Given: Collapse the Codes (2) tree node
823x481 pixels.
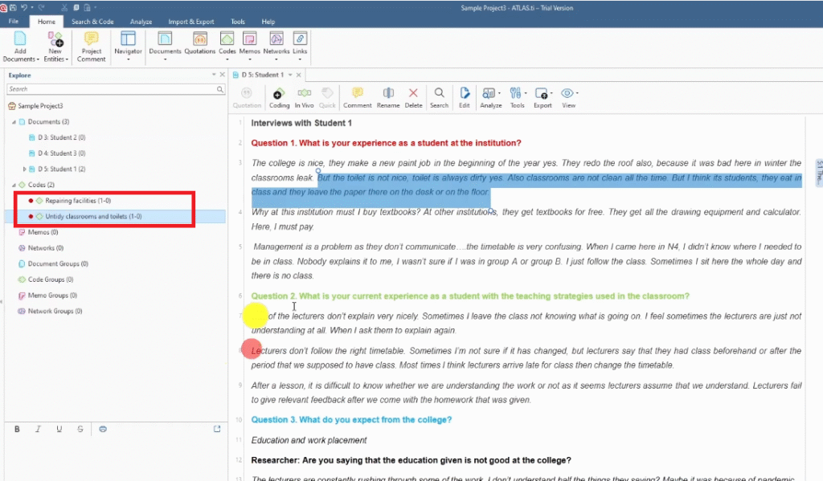Looking at the screenshot, I should click(x=14, y=185).
